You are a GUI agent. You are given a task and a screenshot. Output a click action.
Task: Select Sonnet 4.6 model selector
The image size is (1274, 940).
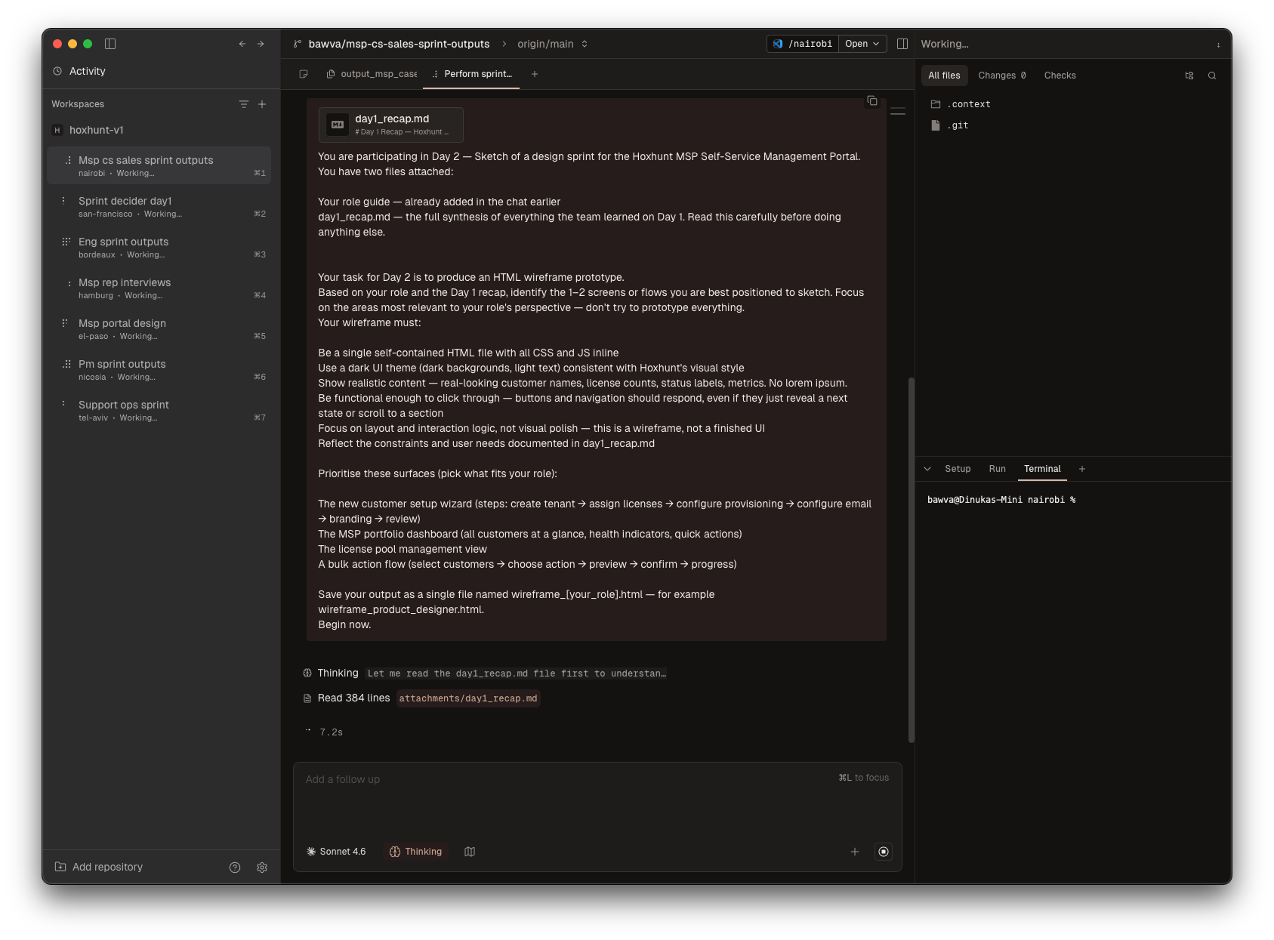pos(336,852)
